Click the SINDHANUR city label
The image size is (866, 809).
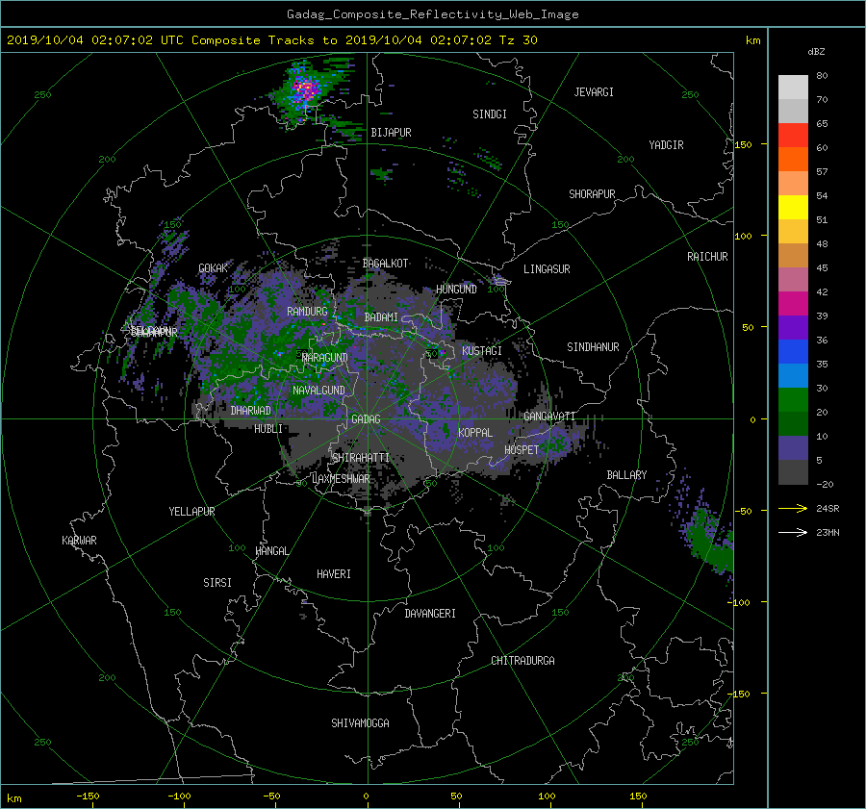tap(593, 347)
